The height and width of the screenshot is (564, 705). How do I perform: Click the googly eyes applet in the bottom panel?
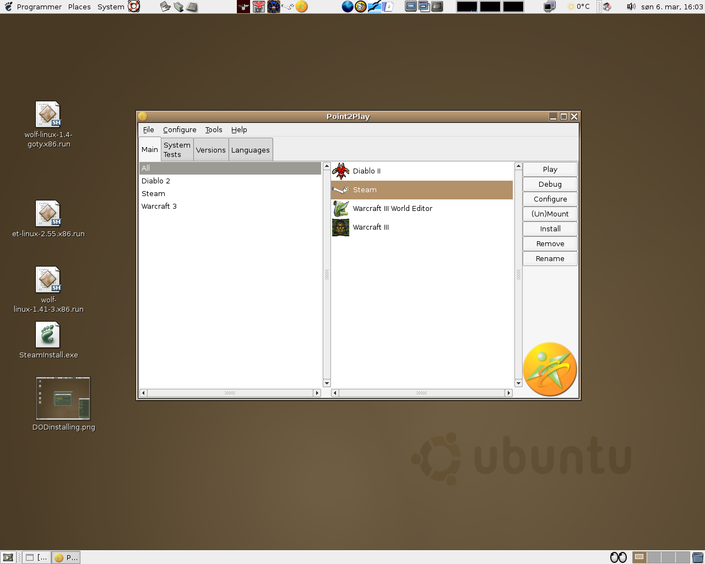619,557
